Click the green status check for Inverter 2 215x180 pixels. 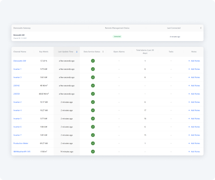[93, 102]
